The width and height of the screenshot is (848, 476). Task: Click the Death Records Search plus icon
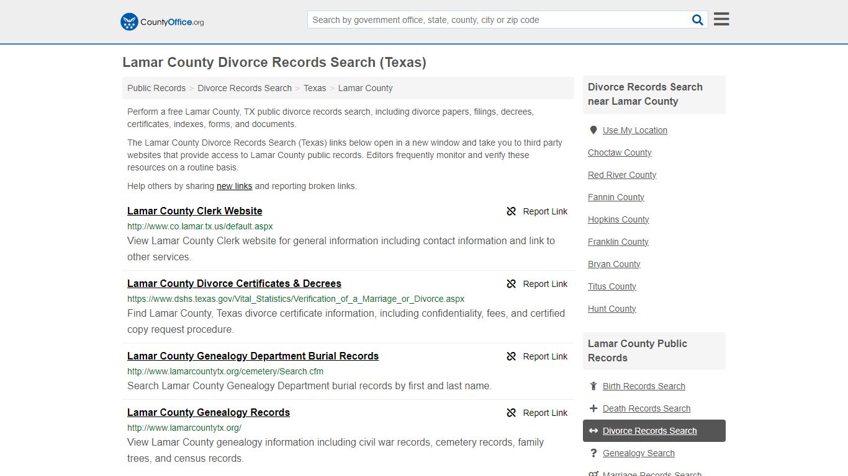593,408
